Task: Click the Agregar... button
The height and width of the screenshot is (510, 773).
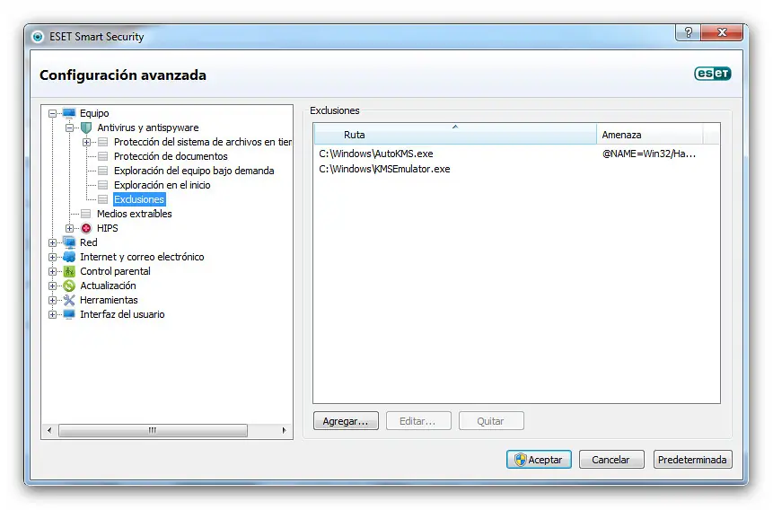Action: pyautogui.click(x=346, y=421)
